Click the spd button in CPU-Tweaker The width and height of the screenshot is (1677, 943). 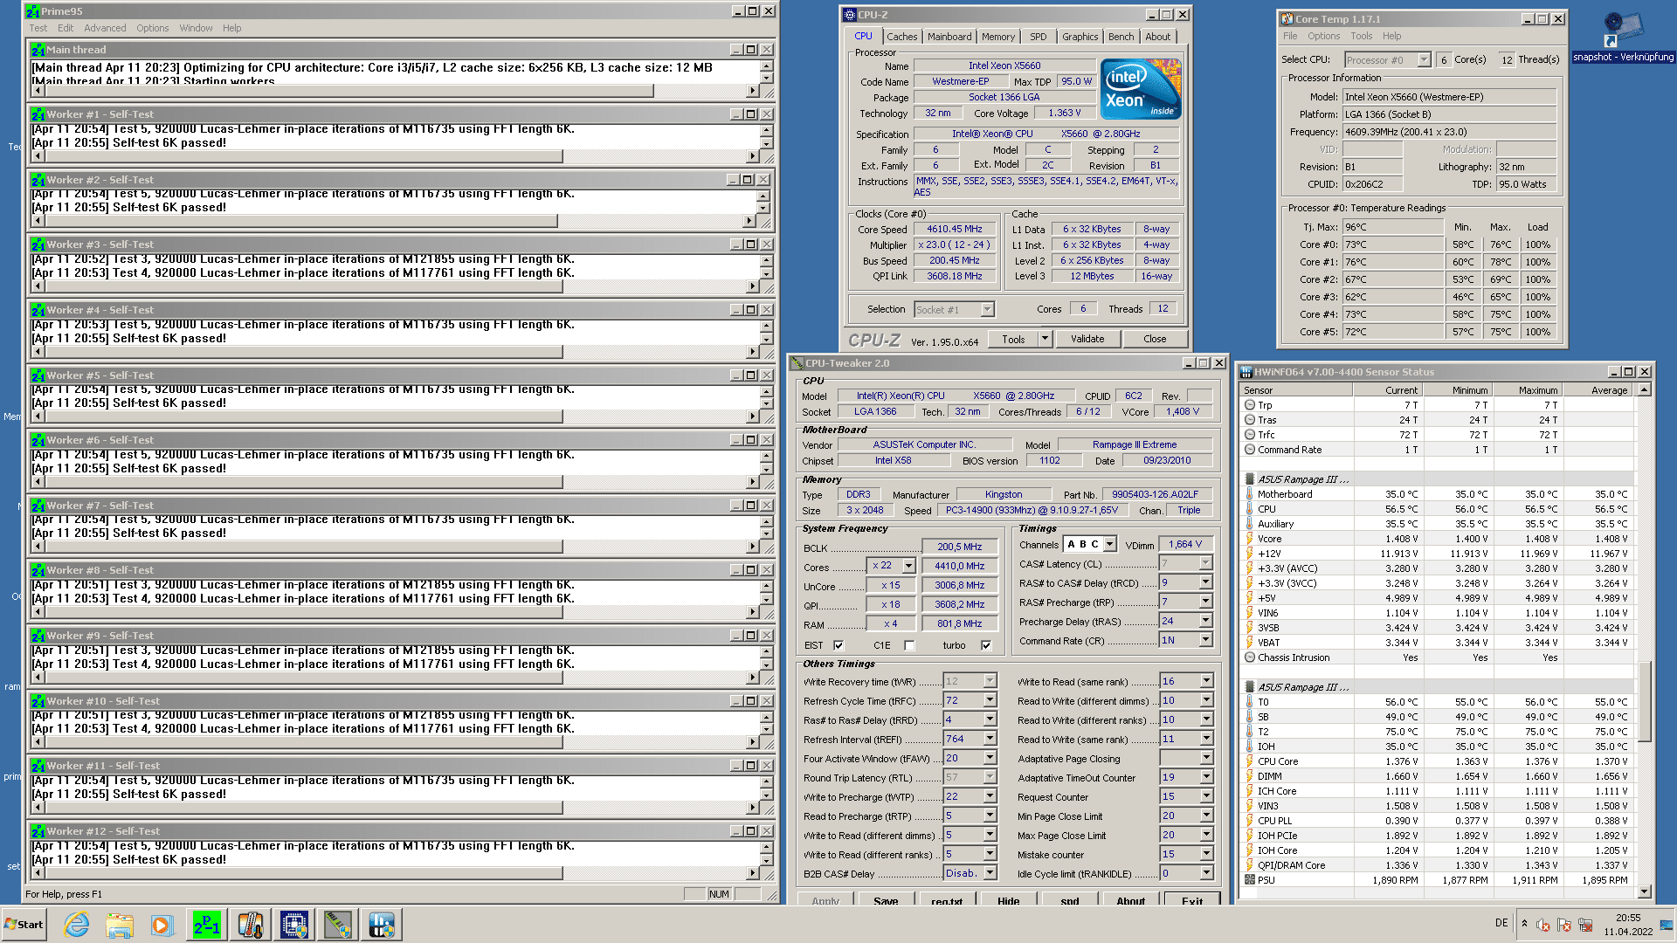(x=1069, y=900)
